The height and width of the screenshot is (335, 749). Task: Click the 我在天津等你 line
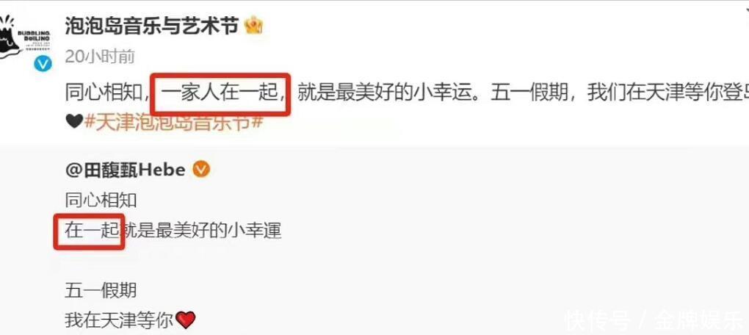(x=119, y=320)
